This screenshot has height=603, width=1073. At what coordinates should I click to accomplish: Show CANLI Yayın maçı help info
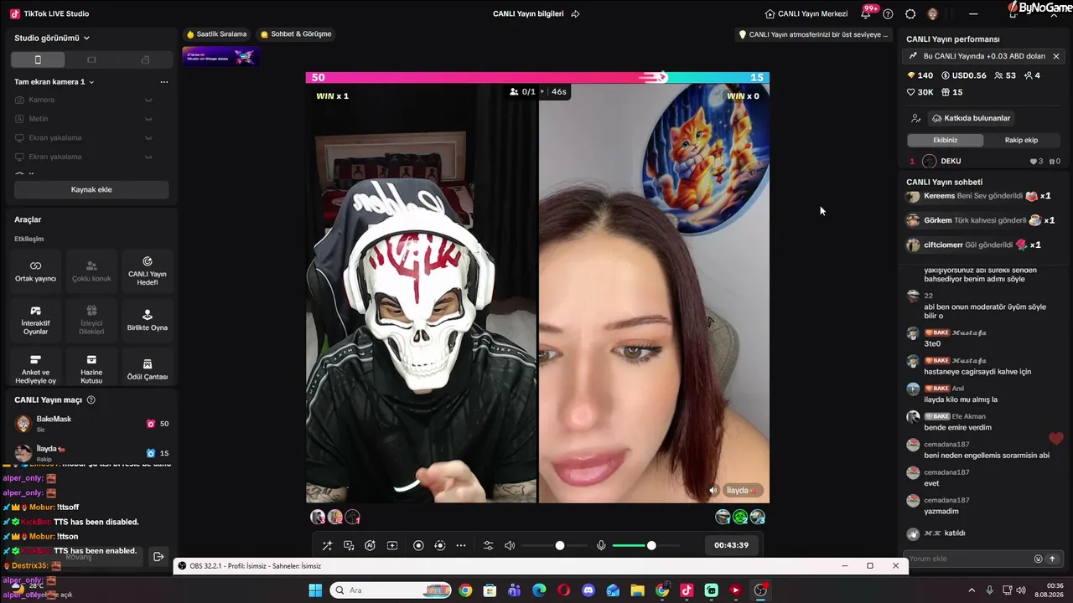pos(91,400)
